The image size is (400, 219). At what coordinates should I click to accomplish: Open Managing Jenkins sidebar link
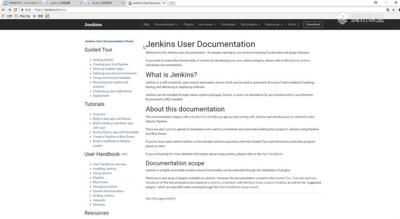(105, 187)
